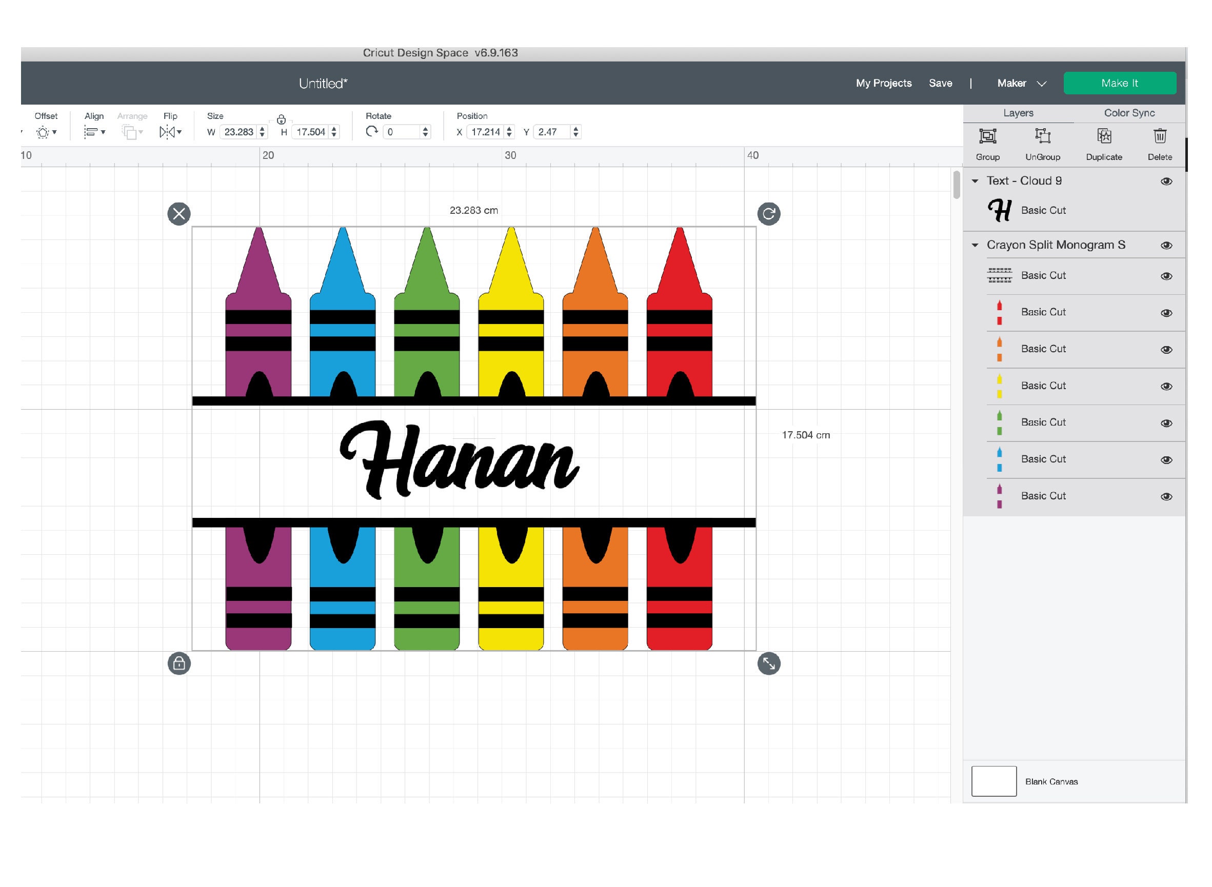Hide the Text - Cloud 9 layer
Screen dimensions: 1212x887
pyautogui.click(x=1166, y=181)
